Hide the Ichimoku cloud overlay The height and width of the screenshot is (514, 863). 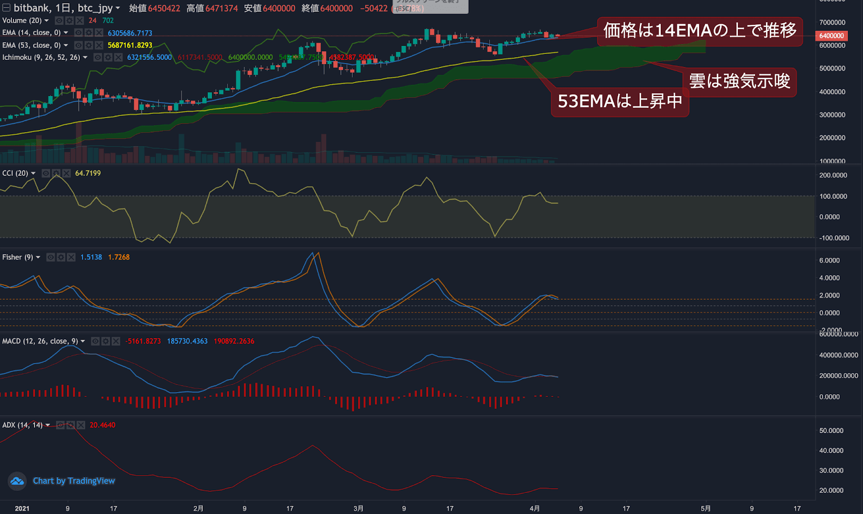pyautogui.click(x=98, y=57)
